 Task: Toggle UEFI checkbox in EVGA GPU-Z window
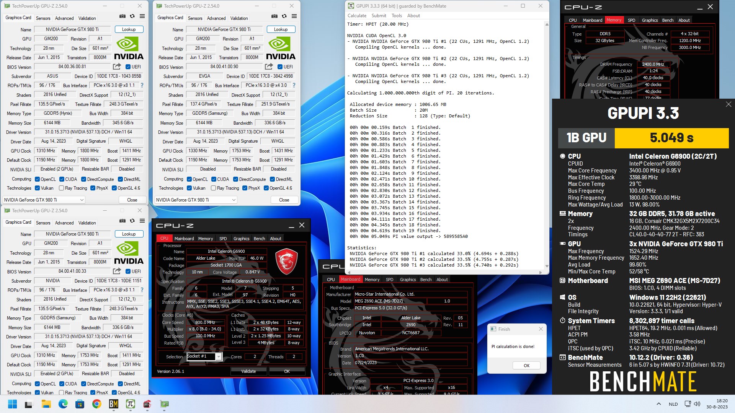pos(280,67)
